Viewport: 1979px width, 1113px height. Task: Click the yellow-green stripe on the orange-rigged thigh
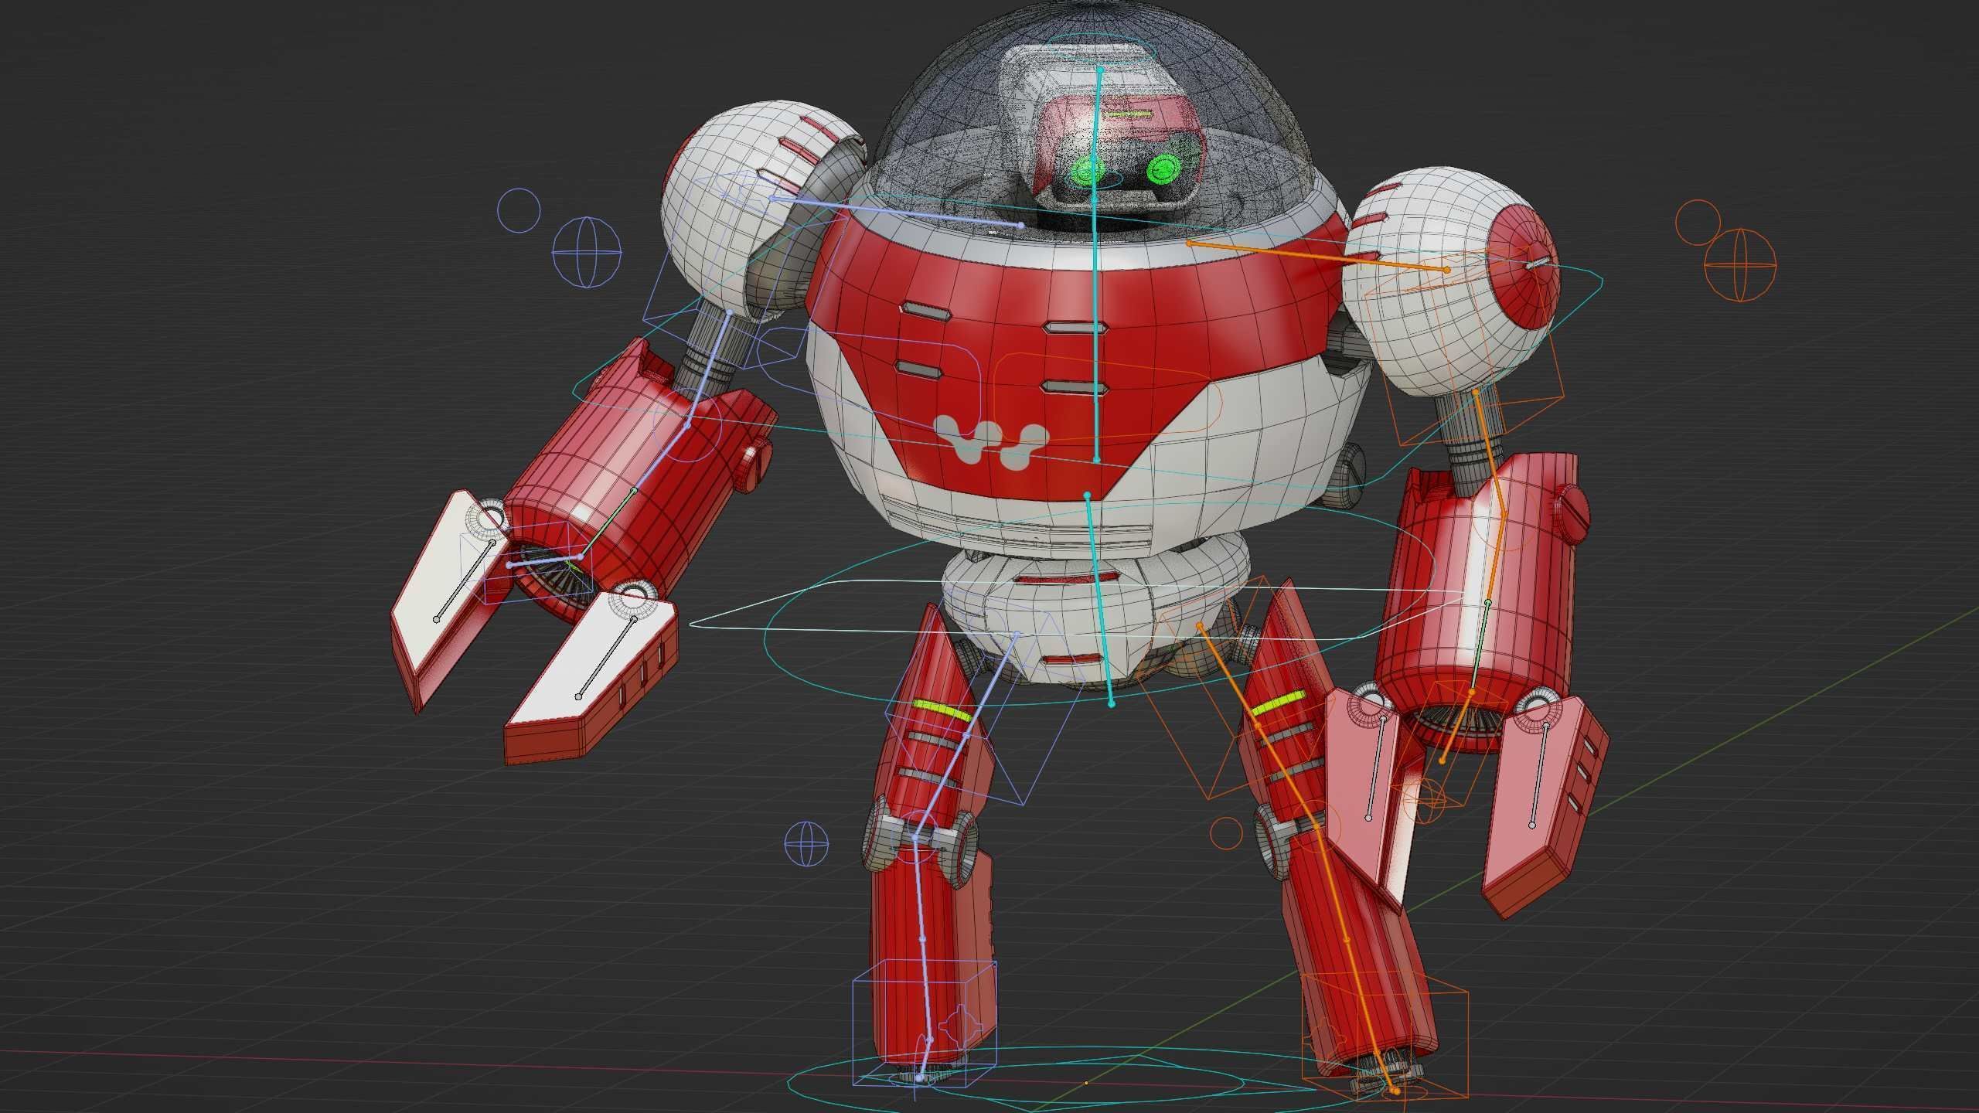[x=1277, y=703]
